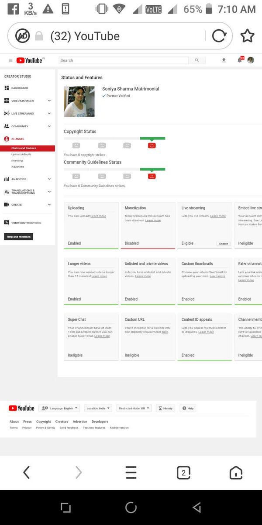Open the upload video icon

224,60
